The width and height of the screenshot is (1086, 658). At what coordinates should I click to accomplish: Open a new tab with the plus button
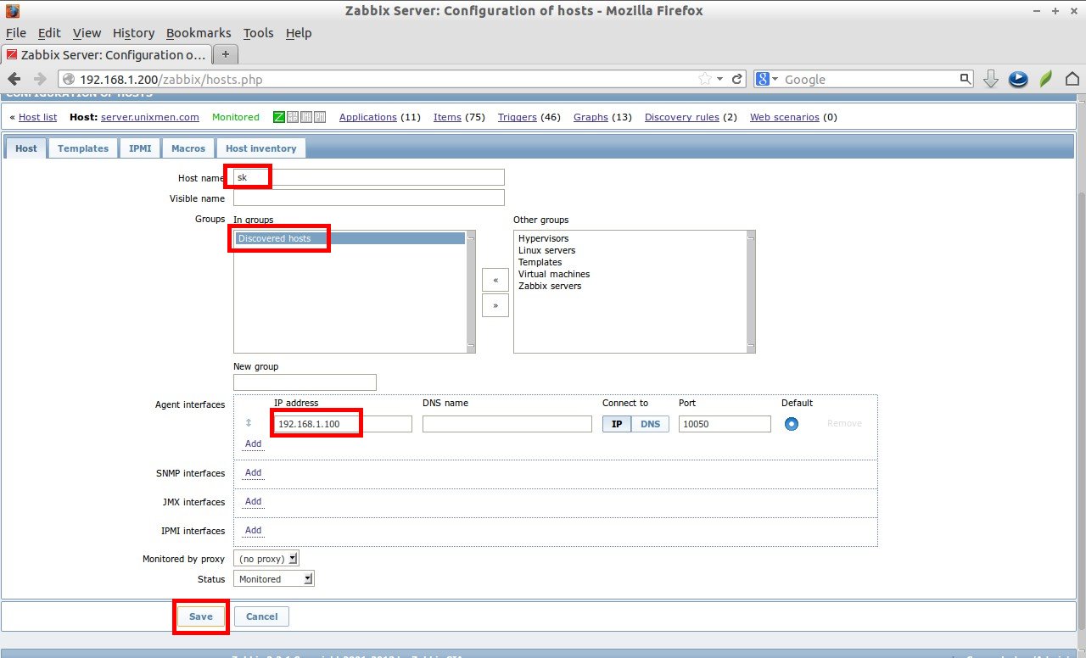pyautogui.click(x=226, y=54)
